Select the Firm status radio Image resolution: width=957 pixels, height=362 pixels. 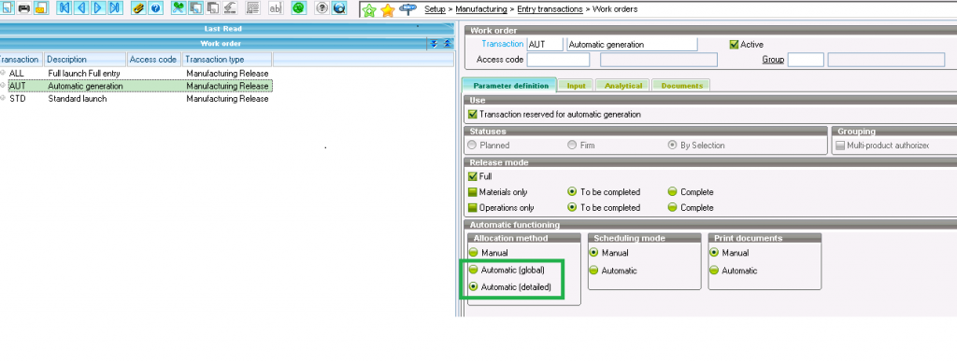(x=572, y=145)
